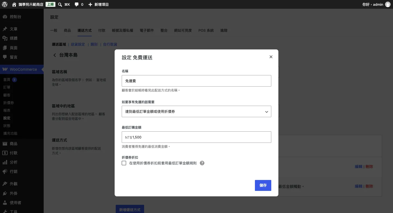Viewport: 393px width, 213px height.
Task: Open 報表 in the WooCommerce submenu
Action: (7, 110)
